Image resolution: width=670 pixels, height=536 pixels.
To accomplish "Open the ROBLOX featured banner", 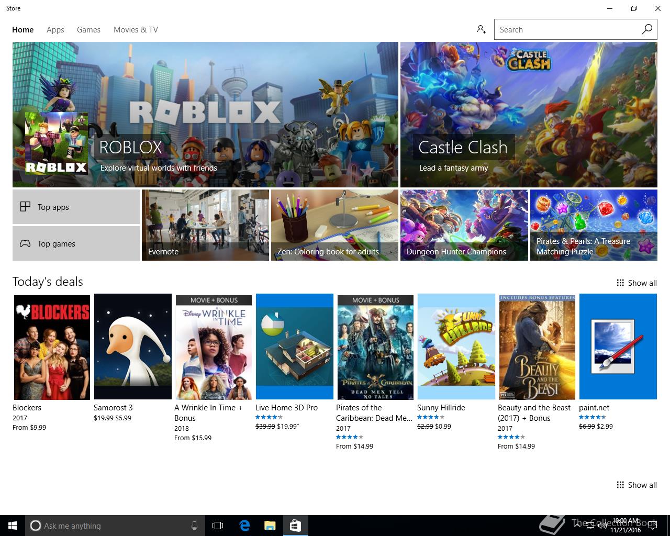I will (x=205, y=115).
